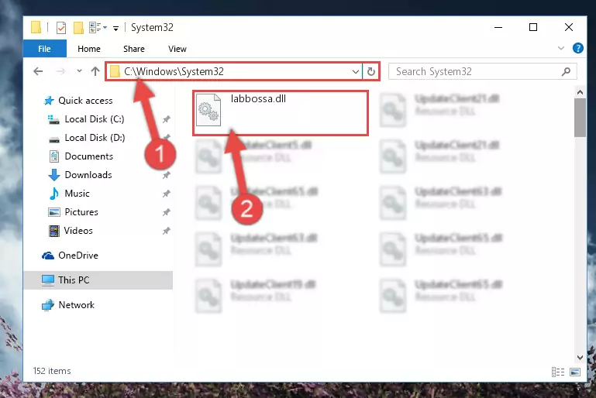Select Network in the navigation pane
Viewport: 596px width, 398px height.
pos(77,304)
